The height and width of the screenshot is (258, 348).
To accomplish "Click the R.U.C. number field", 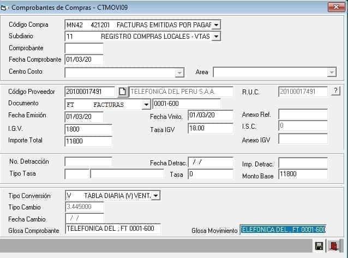I will pos(303,92).
